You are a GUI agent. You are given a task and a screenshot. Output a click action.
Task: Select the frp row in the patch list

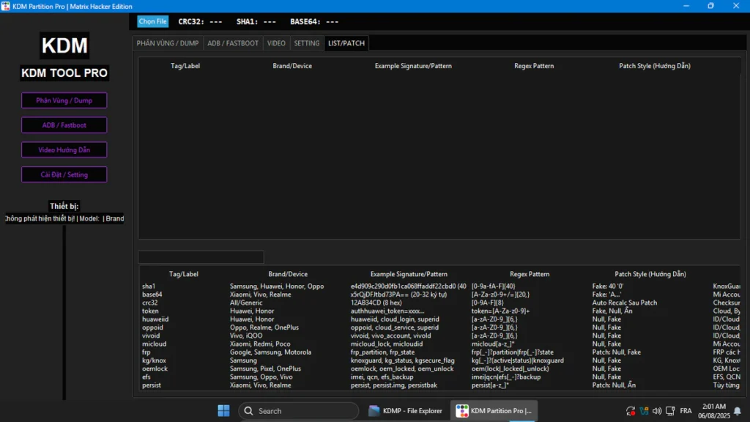tap(146, 352)
